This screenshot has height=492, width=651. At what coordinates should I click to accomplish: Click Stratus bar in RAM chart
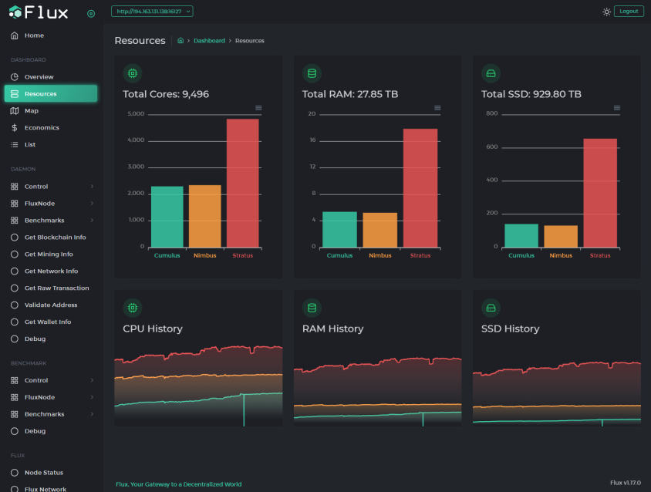tap(420, 188)
